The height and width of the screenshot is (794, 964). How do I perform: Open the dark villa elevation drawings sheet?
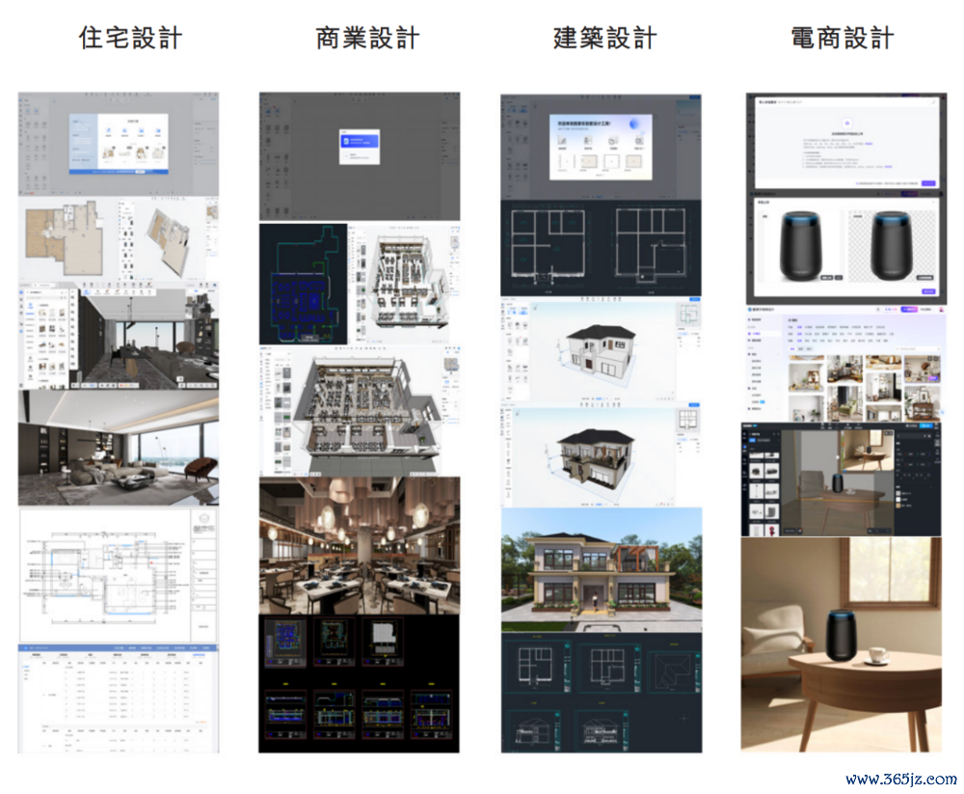[602, 693]
